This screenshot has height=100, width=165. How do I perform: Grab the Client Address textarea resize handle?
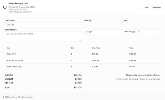tap(80, 41)
